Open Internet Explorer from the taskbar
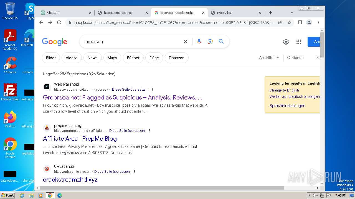The height and width of the screenshot is (199, 355). (x=22, y=195)
